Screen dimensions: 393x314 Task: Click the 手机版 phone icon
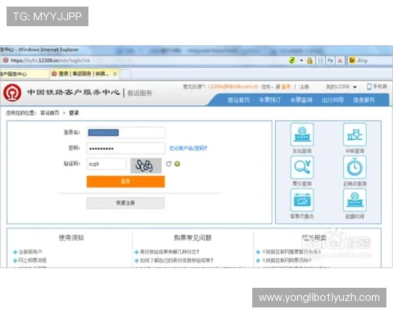click(369, 86)
